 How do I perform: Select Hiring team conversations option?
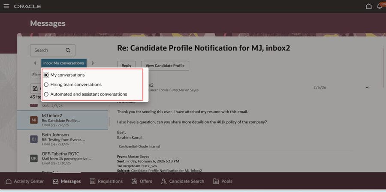46,85
